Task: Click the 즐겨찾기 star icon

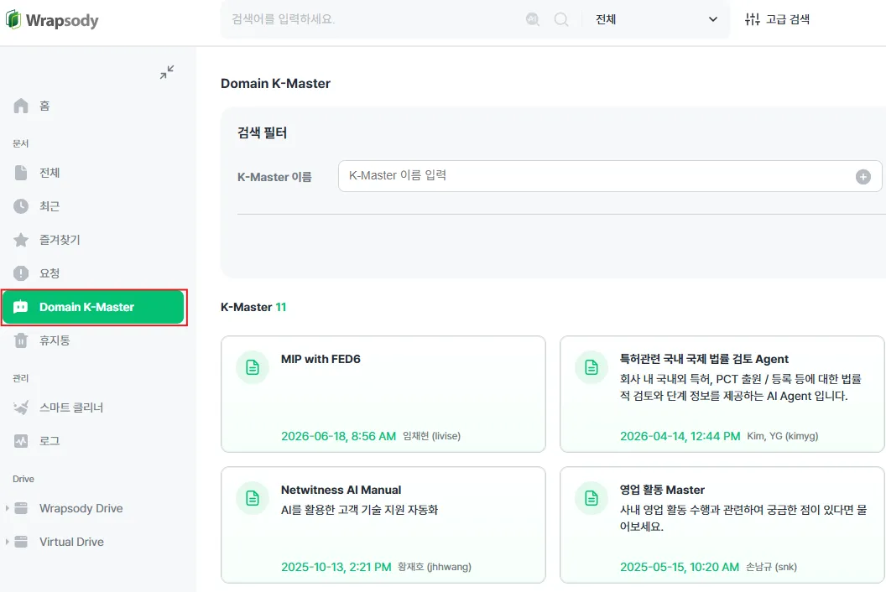Action: click(21, 240)
